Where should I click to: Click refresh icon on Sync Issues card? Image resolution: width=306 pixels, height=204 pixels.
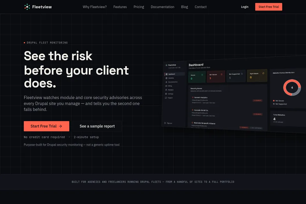pyautogui.click(x=263, y=73)
